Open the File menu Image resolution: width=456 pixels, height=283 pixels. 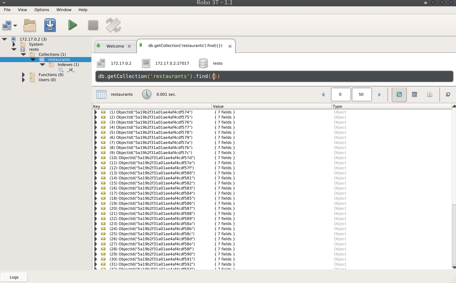7,10
